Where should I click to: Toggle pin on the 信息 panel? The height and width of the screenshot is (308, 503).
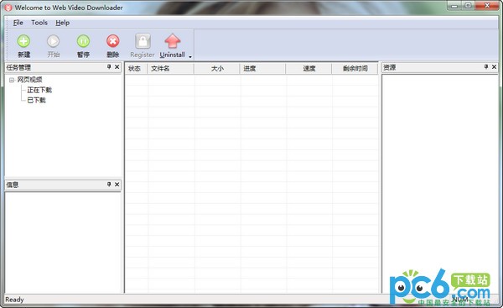(109, 185)
